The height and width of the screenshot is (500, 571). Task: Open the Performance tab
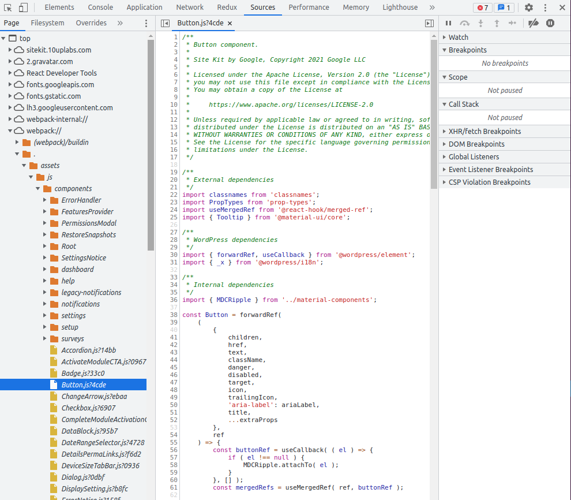point(309,8)
